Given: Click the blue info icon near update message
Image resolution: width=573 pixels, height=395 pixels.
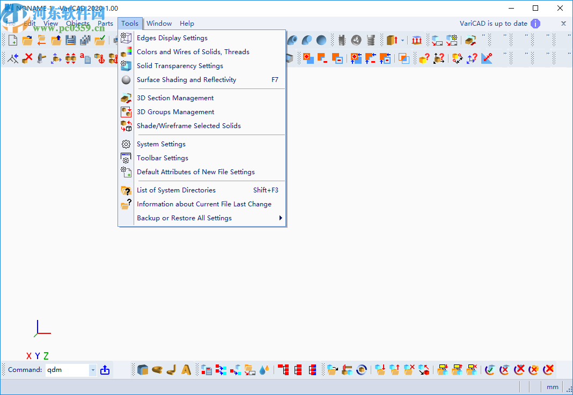Looking at the screenshot, I should 535,24.
